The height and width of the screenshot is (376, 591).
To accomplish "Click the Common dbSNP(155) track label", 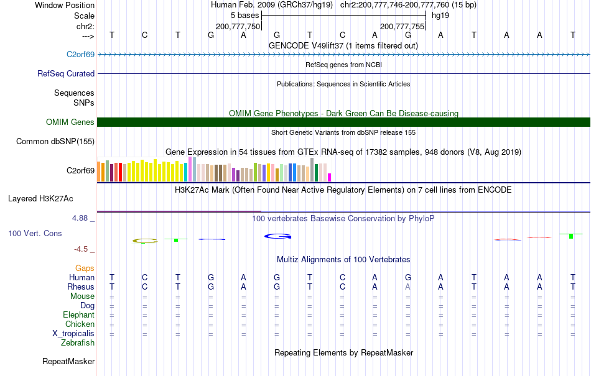I will 55,142.
